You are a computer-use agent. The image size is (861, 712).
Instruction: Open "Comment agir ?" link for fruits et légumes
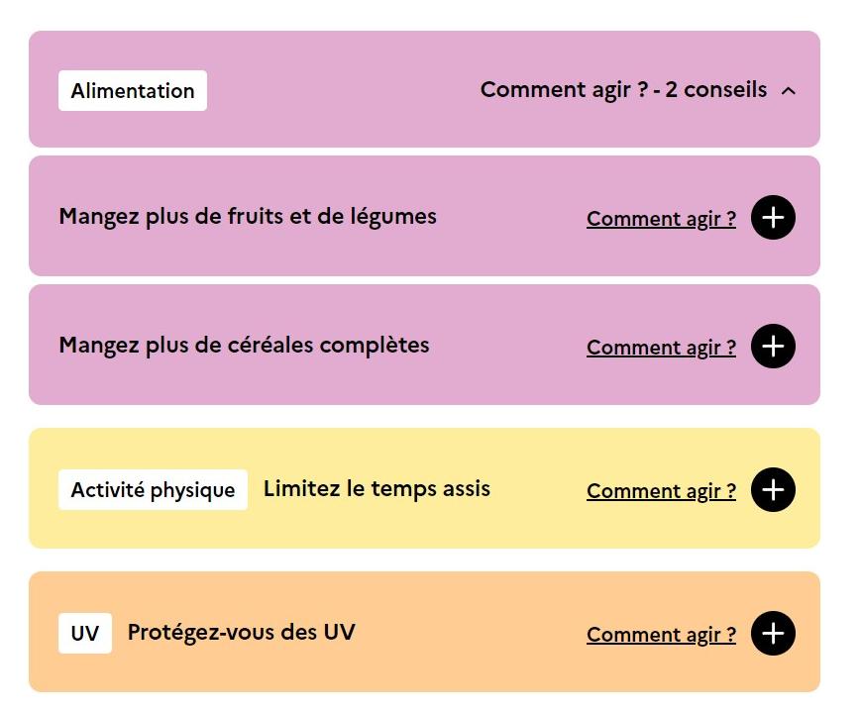[x=661, y=219]
